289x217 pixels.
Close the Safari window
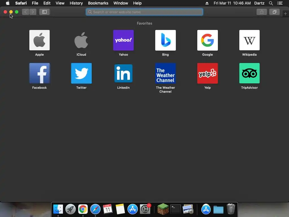5,12
